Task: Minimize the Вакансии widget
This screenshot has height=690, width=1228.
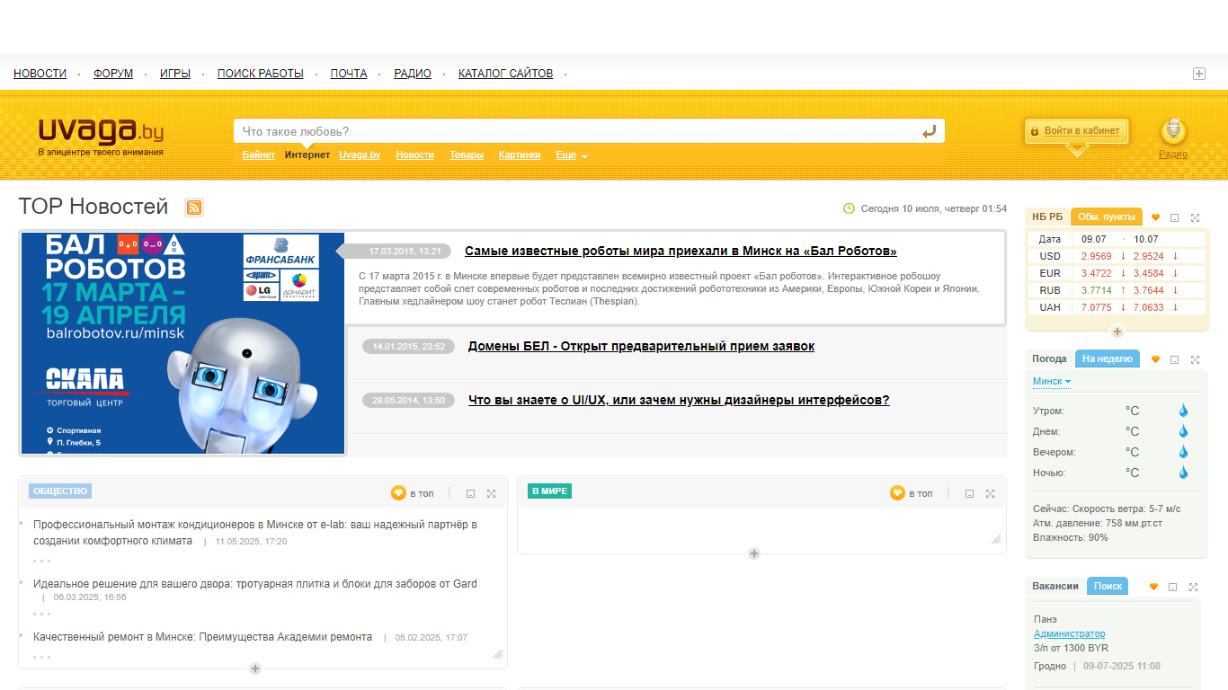Action: pyautogui.click(x=1172, y=587)
